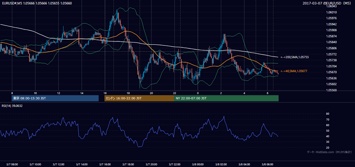Click hour label 2 under price chart
Image resolution: width=355 pixels, height=167 pixels.
pyautogui.click(x=221, y=93)
